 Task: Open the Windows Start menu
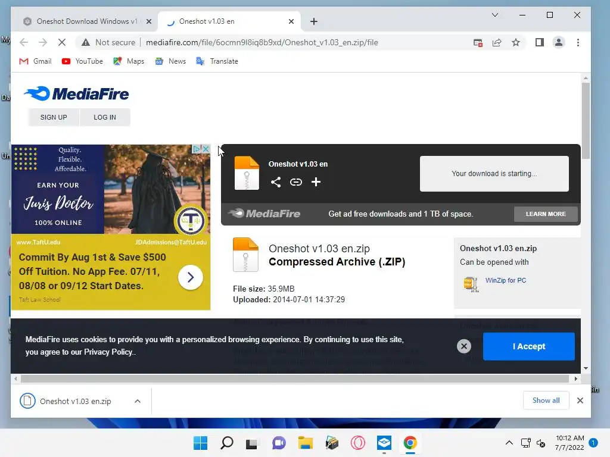click(200, 443)
